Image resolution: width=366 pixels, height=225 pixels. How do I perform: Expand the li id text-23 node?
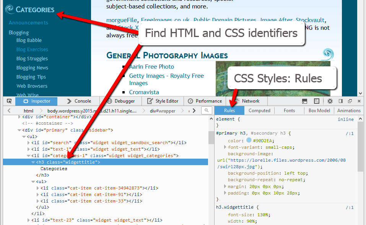coord(28,220)
